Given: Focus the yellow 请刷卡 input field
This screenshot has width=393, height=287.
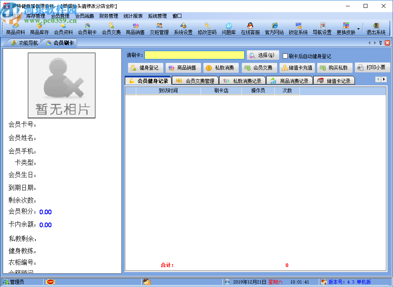Looking at the screenshot, I should point(194,55).
